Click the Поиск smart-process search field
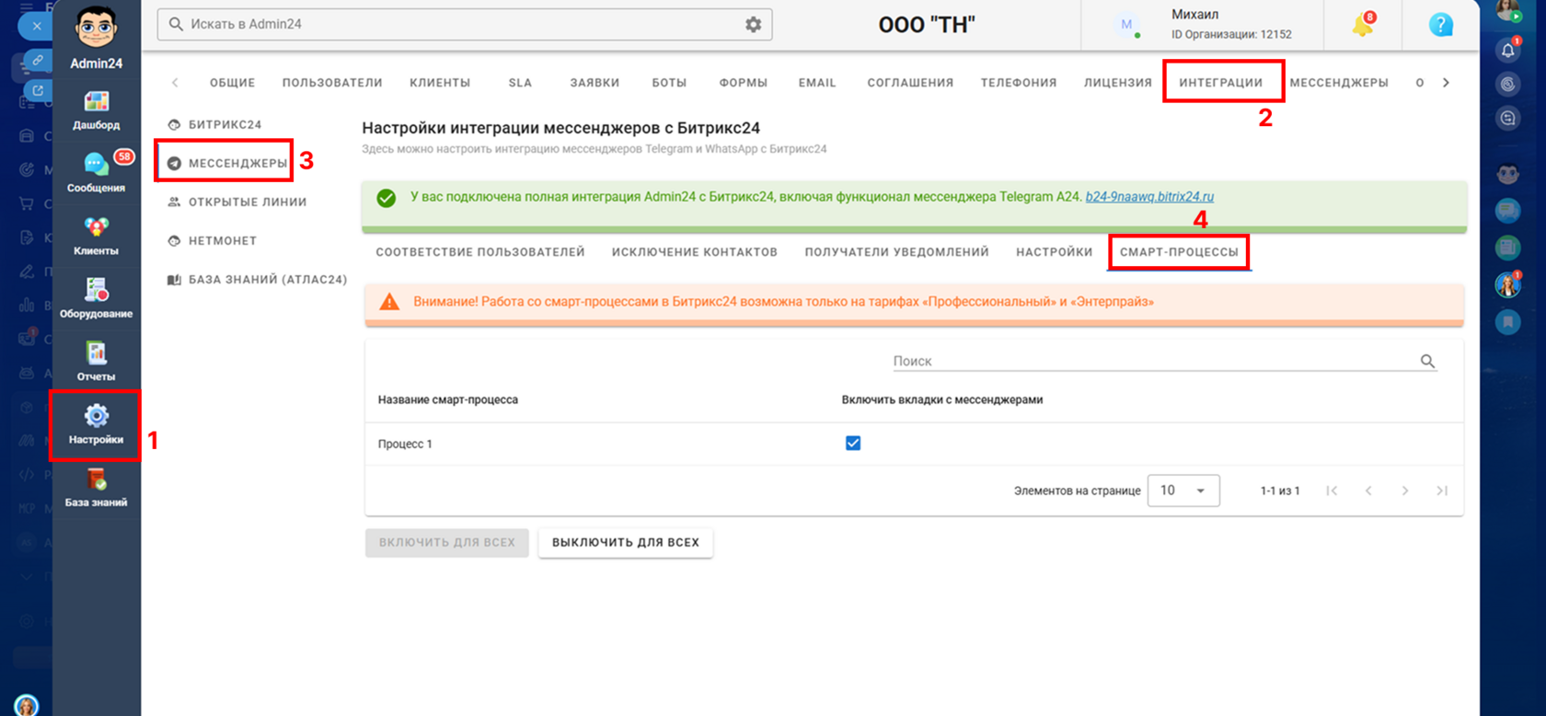Screen dimensions: 1546x716 pyautogui.click(x=1164, y=362)
